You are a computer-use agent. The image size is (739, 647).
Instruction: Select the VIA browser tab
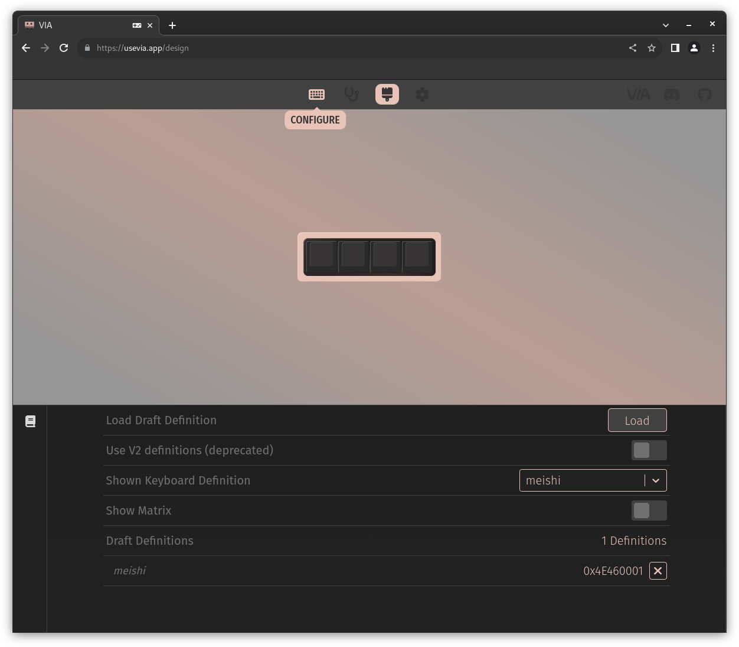pyautogui.click(x=83, y=25)
